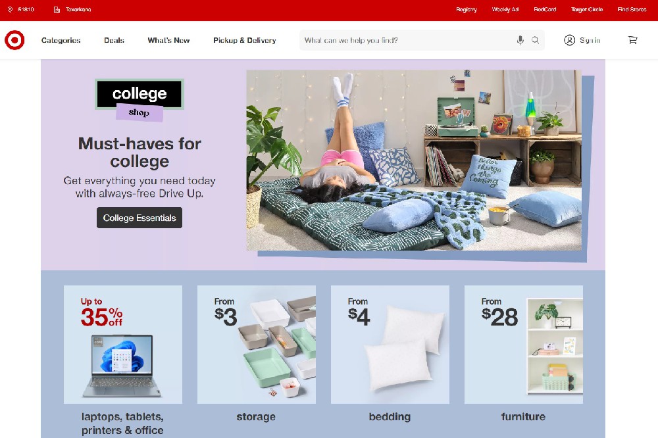The height and width of the screenshot is (438, 658).
Task: Click the account profile icon
Action: coord(569,40)
